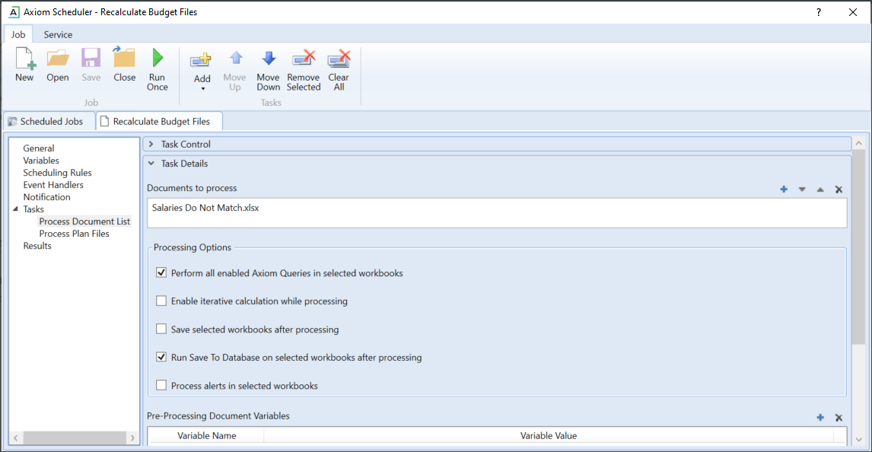Switch to the Scheduled Jobs tab
Image resolution: width=872 pixels, height=452 pixels.
pos(50,121)
